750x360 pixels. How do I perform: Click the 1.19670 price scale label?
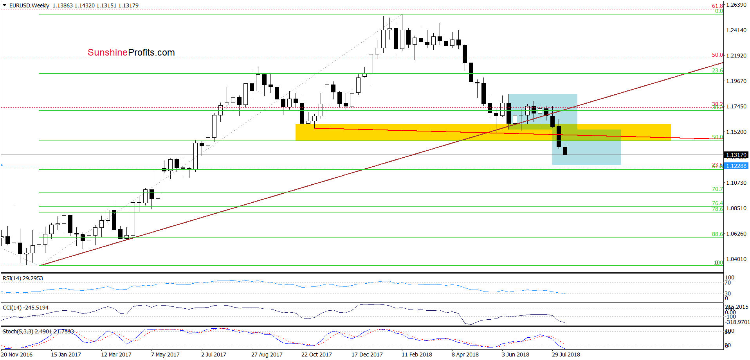click(x=736, y=81)
